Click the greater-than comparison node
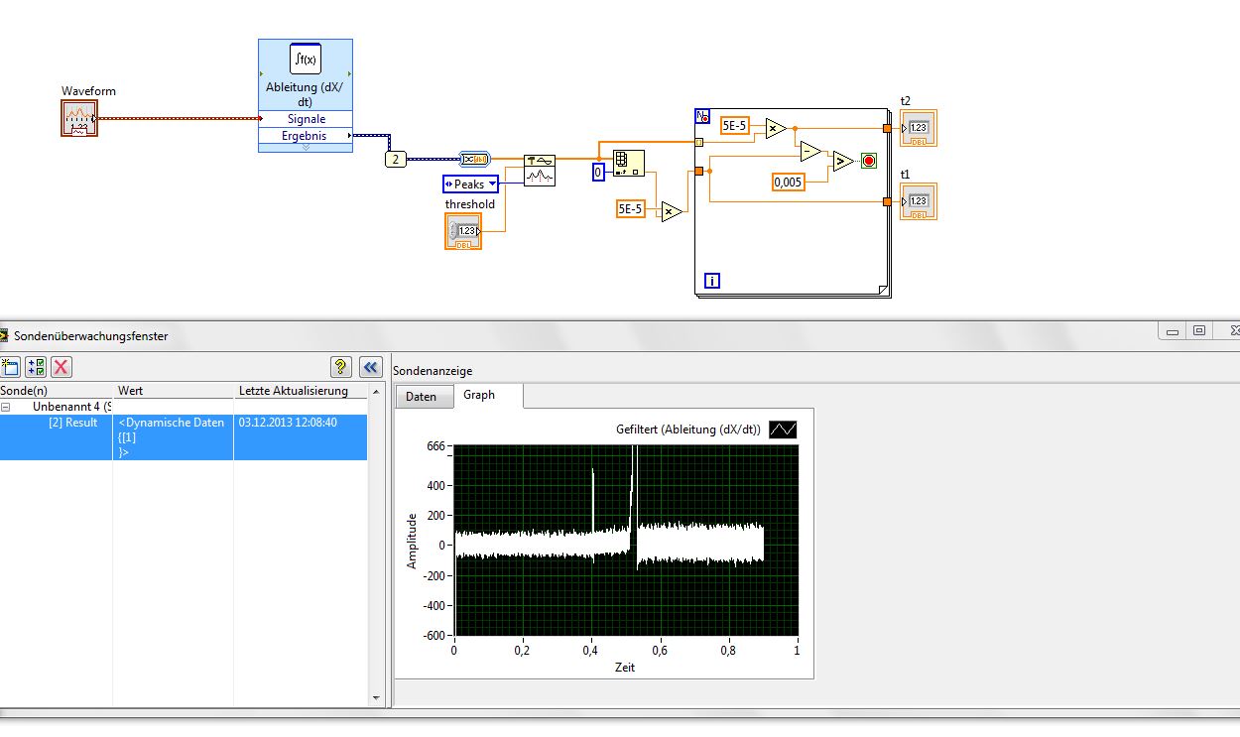Image resolution: width=1240 pixels, height=737 pixels. tap(842, 161)
